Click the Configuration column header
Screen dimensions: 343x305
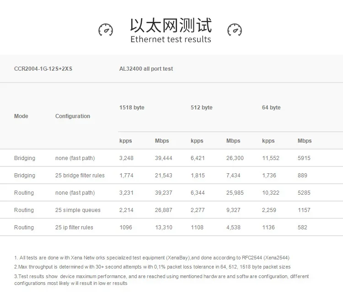tap(73, 116)
